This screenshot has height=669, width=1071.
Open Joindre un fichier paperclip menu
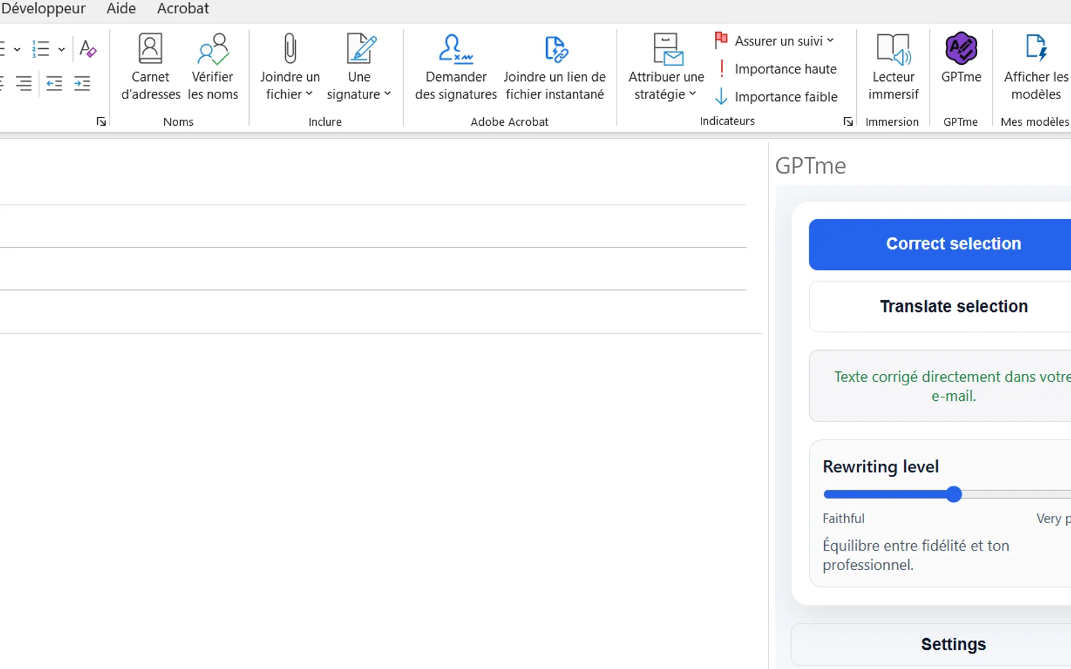(x=290, y=67)
